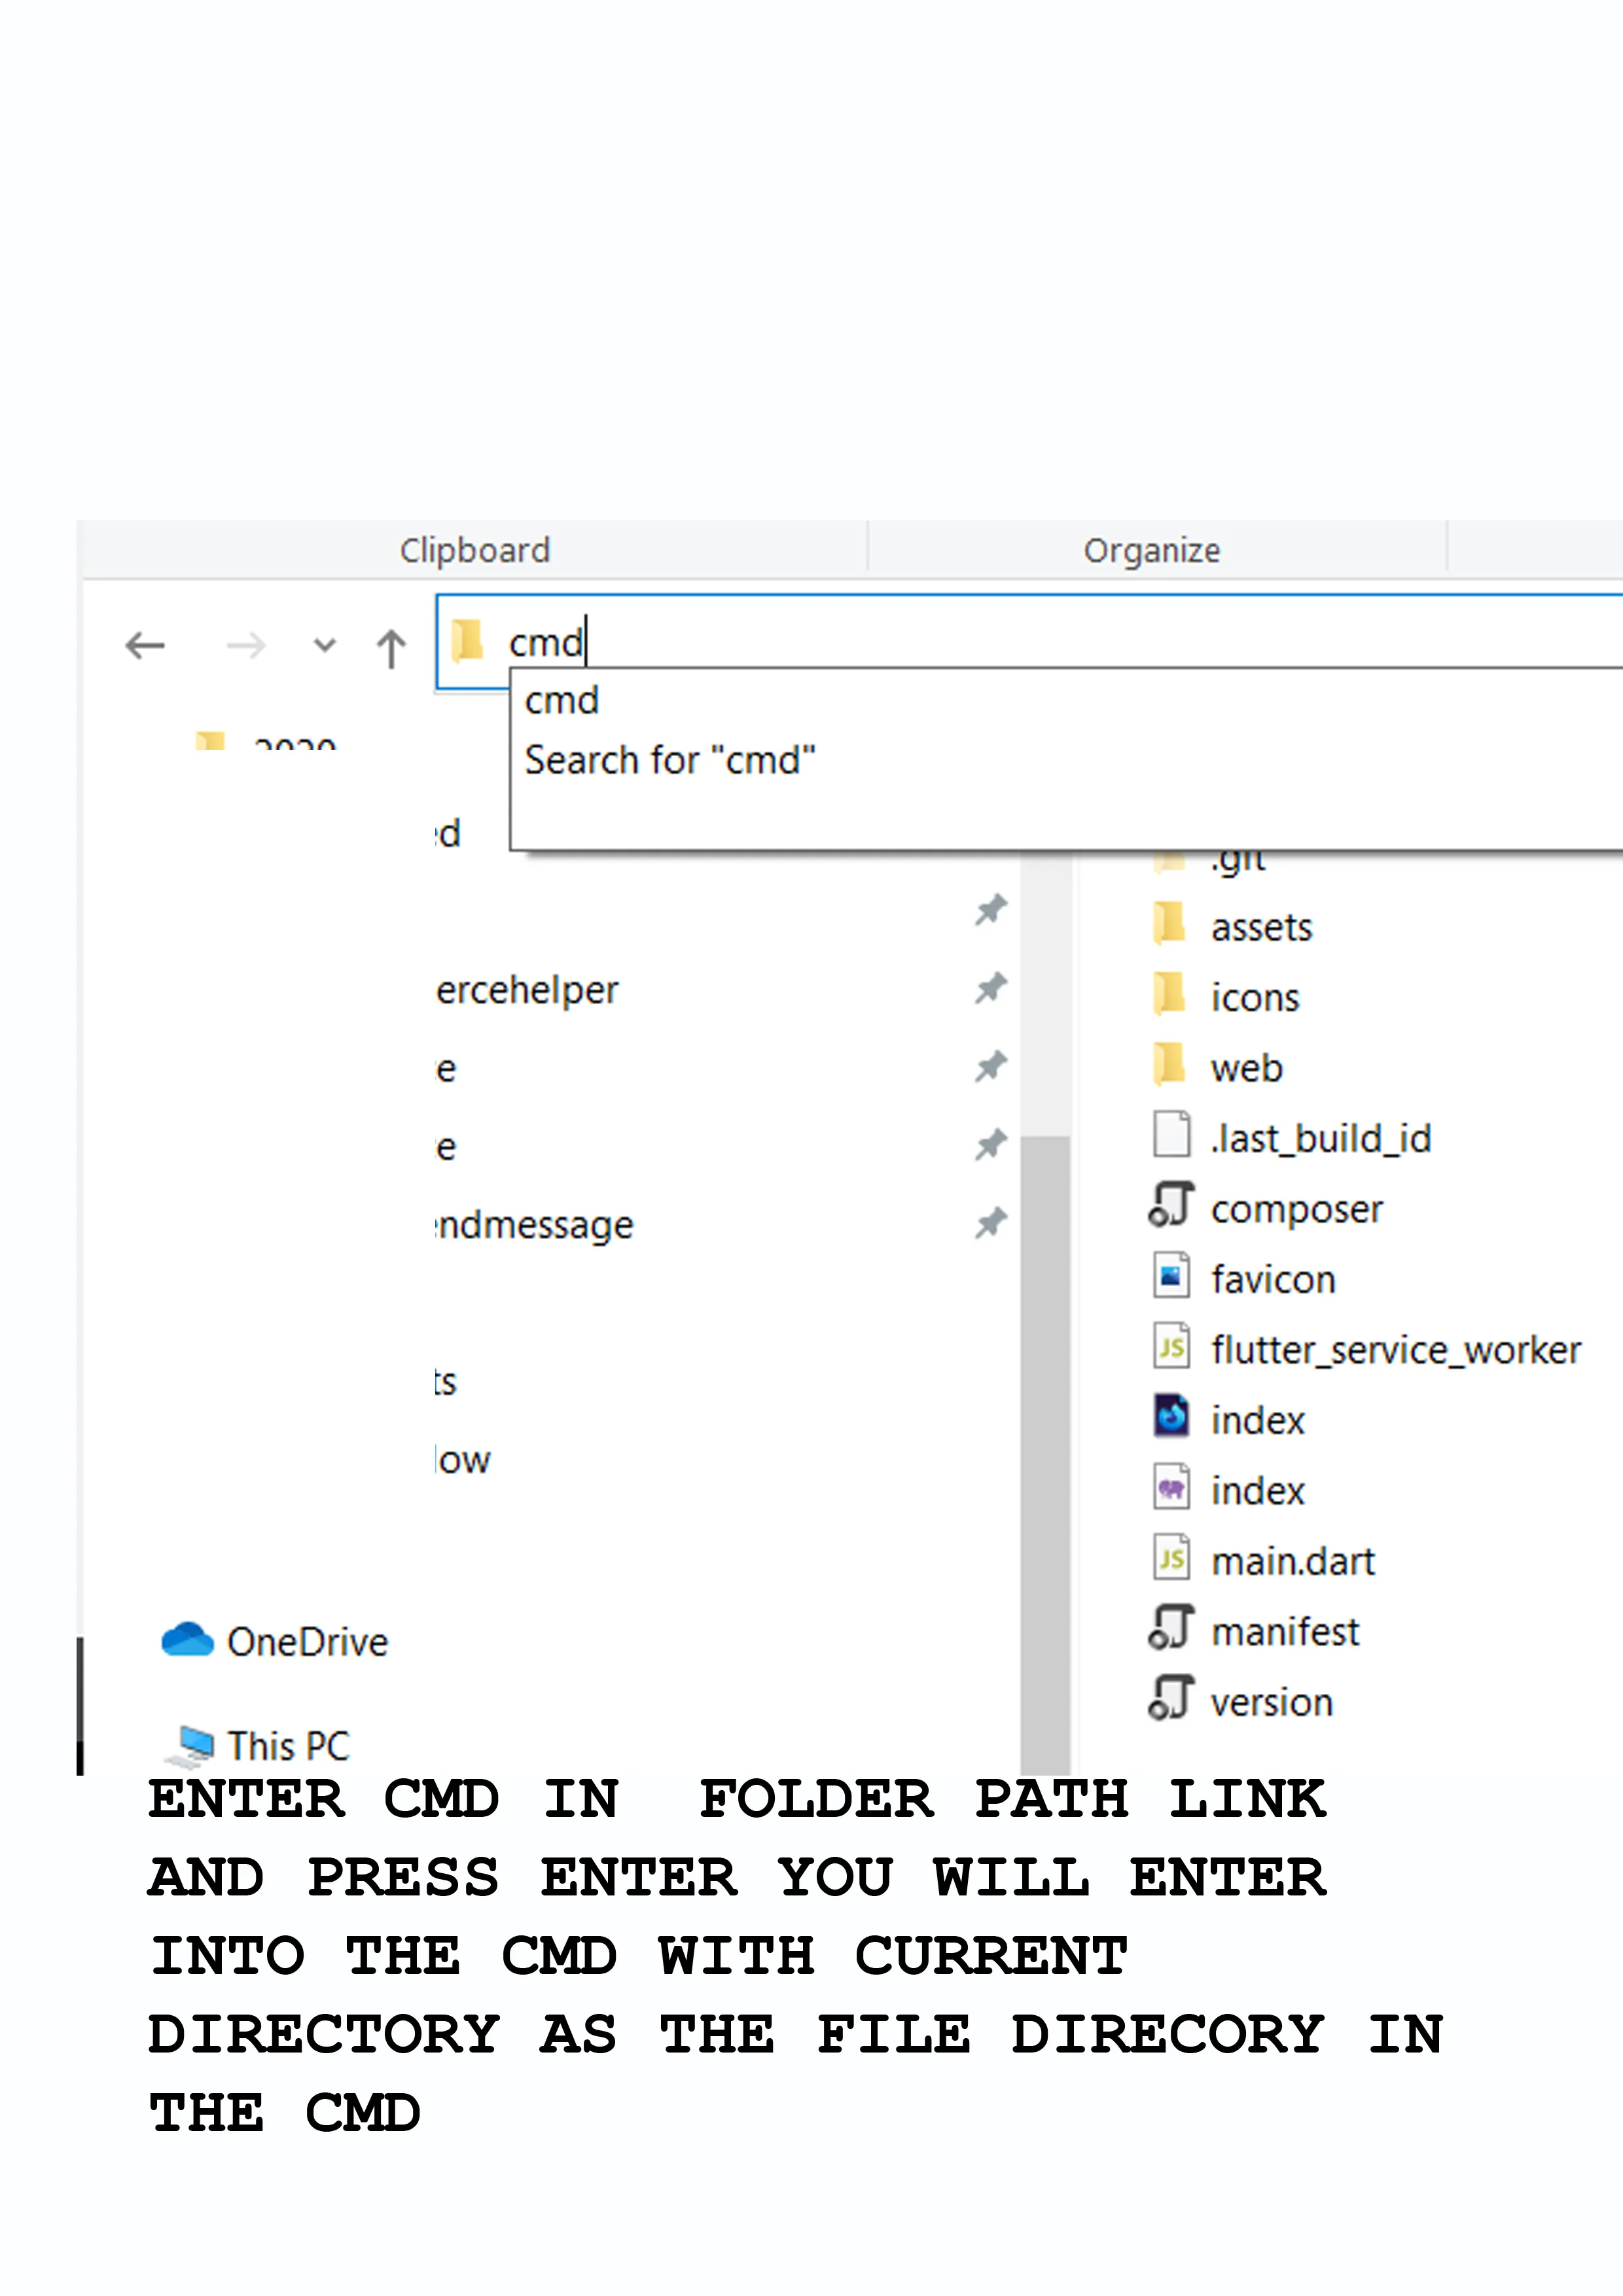Click the Forward navigation arrow

pos(246,646)
